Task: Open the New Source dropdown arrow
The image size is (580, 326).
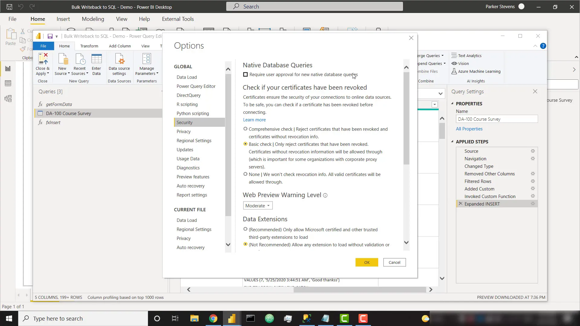Action: [69, 73]
